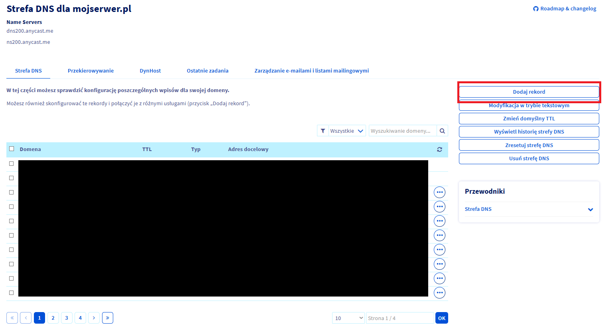Open Roadmap & changelog link
The height and width of the screenshot is (332, 614).
[x=565, y=9]
